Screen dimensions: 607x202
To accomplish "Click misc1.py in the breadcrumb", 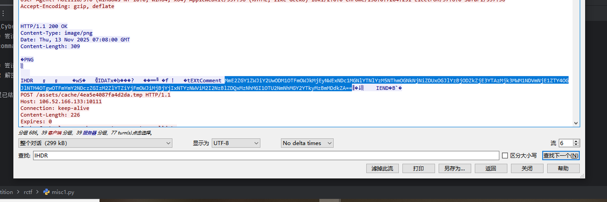I will pyautogui.click(x=63, y=192).
